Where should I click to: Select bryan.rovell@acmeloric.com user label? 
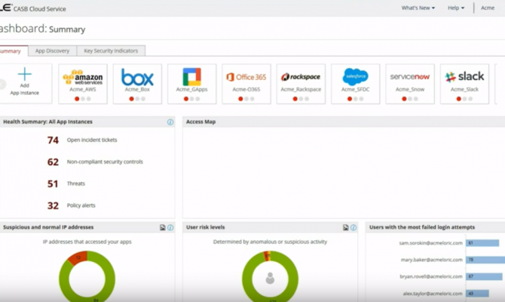click(x=431, y=276)
